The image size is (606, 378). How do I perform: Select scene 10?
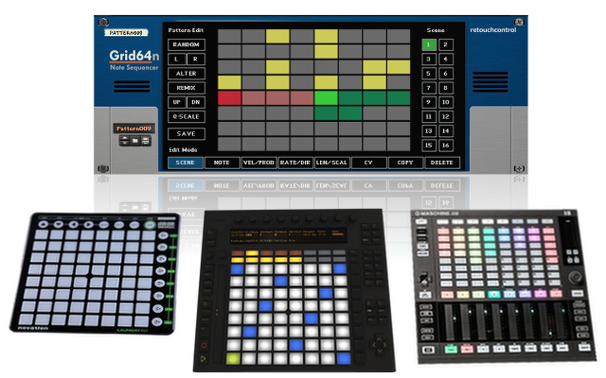click(x=446, y=102)
